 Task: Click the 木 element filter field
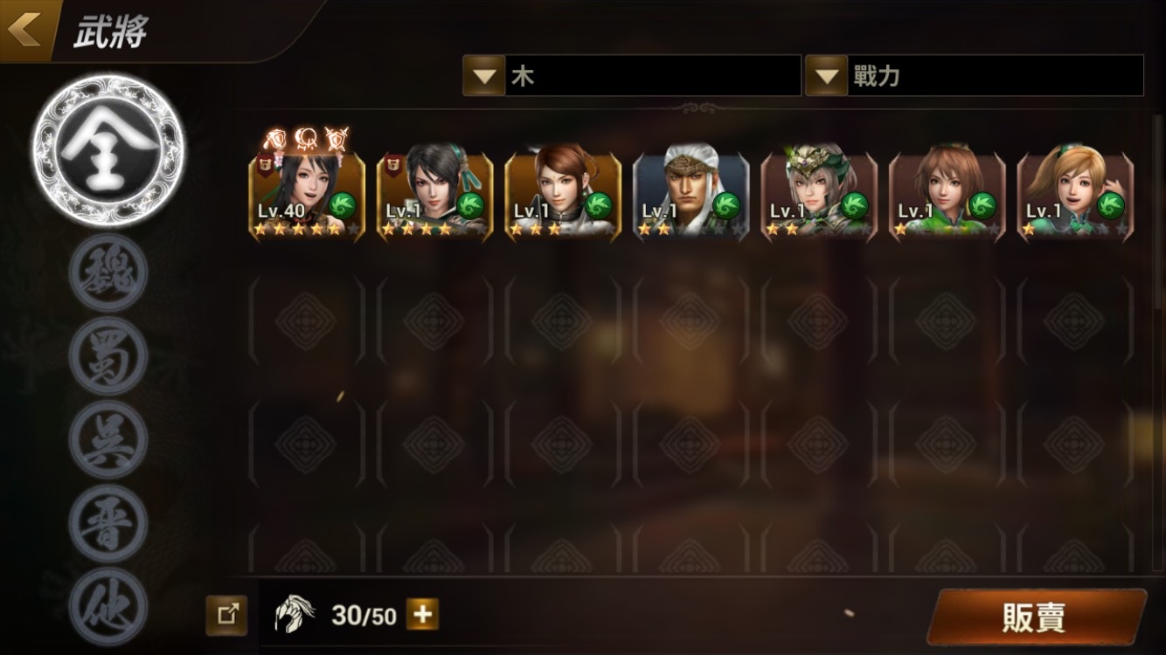(632, 76)
